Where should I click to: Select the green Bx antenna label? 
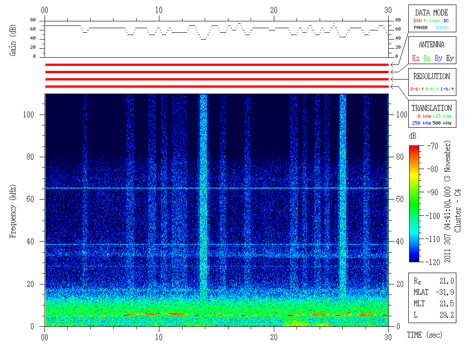tap(427, 58)
